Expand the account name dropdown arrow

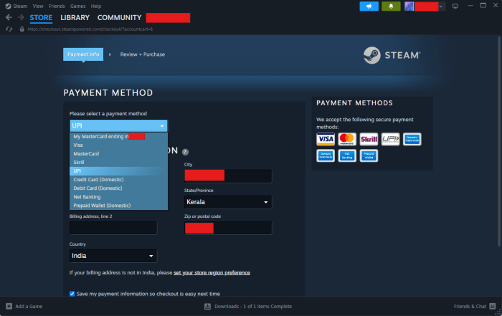pyautogui.click(x=441, y=6)
